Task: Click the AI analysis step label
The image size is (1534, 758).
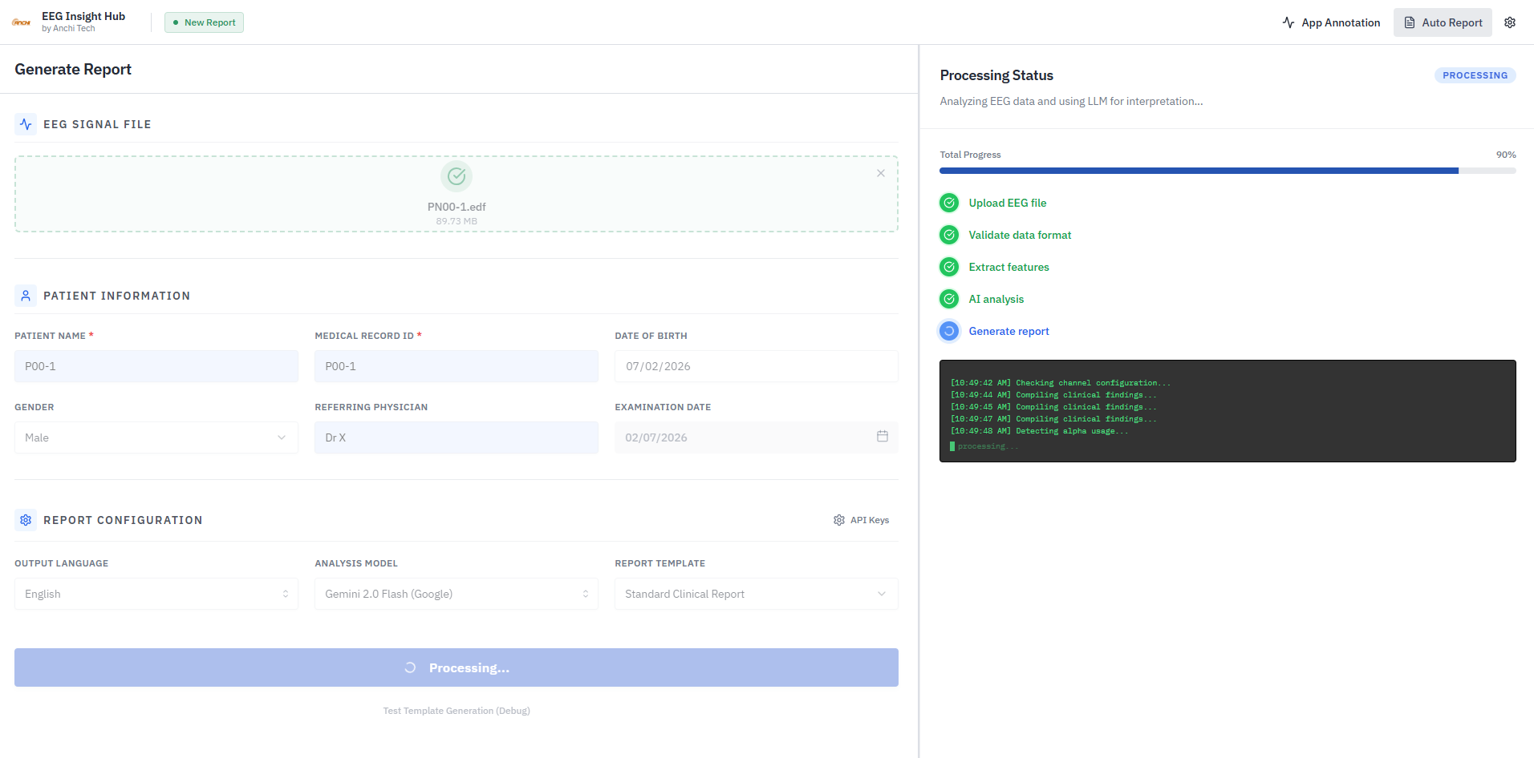Action: (996, 299)
